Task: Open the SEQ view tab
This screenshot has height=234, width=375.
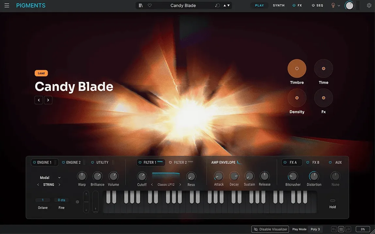Action: (320, 5)
